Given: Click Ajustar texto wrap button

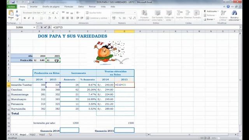Looking at the screenshot, I should point(94,13).
